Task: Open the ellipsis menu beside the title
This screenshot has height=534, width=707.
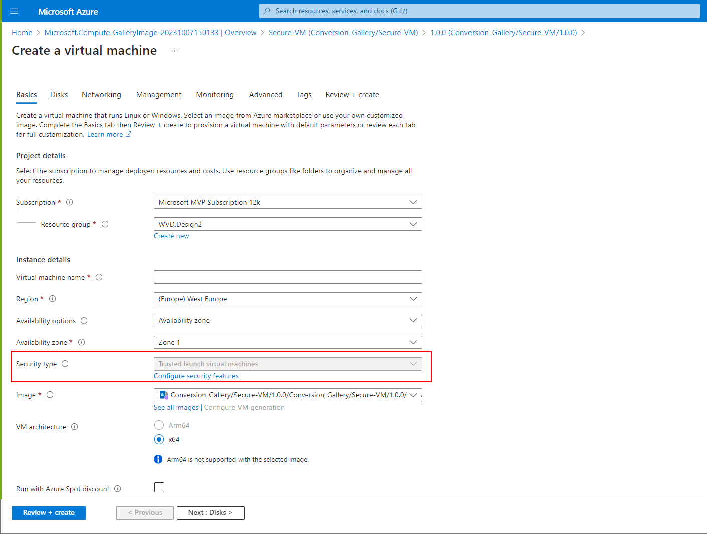Action: pyautogui.click(x=174, y=51)
